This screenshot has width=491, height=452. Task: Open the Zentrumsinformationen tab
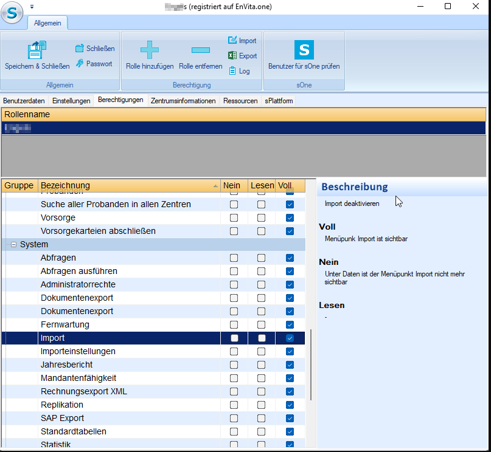click(183, 101)
